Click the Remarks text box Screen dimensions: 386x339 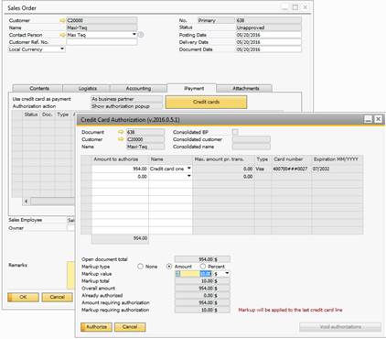tap(70, 275)
